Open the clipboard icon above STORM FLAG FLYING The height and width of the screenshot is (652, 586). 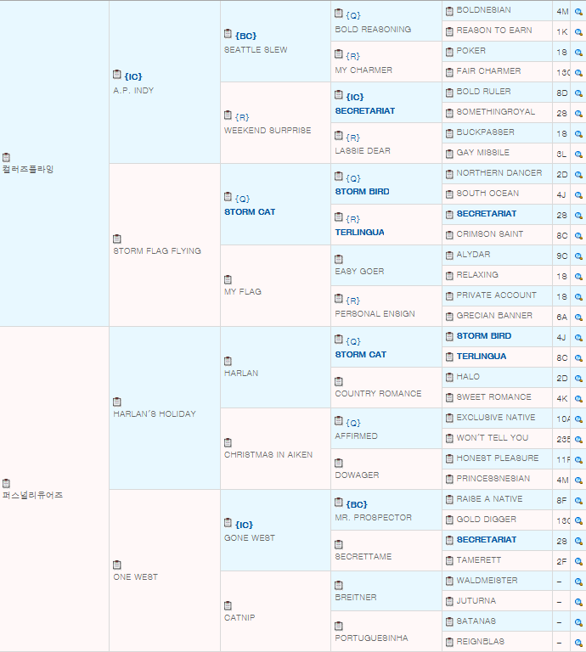click(117, 239)
